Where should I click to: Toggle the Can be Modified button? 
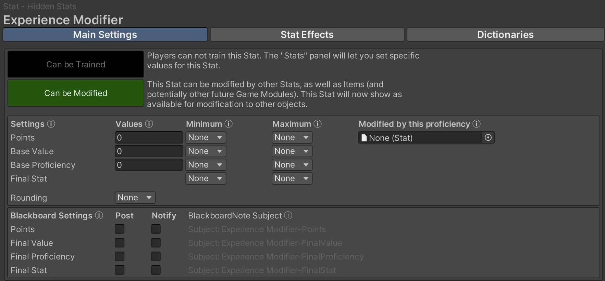click(76, 93)
